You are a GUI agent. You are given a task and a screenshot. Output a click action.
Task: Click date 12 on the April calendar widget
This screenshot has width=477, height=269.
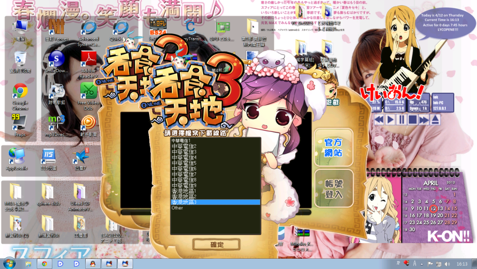pyautogui.click(x=434, y=208)
